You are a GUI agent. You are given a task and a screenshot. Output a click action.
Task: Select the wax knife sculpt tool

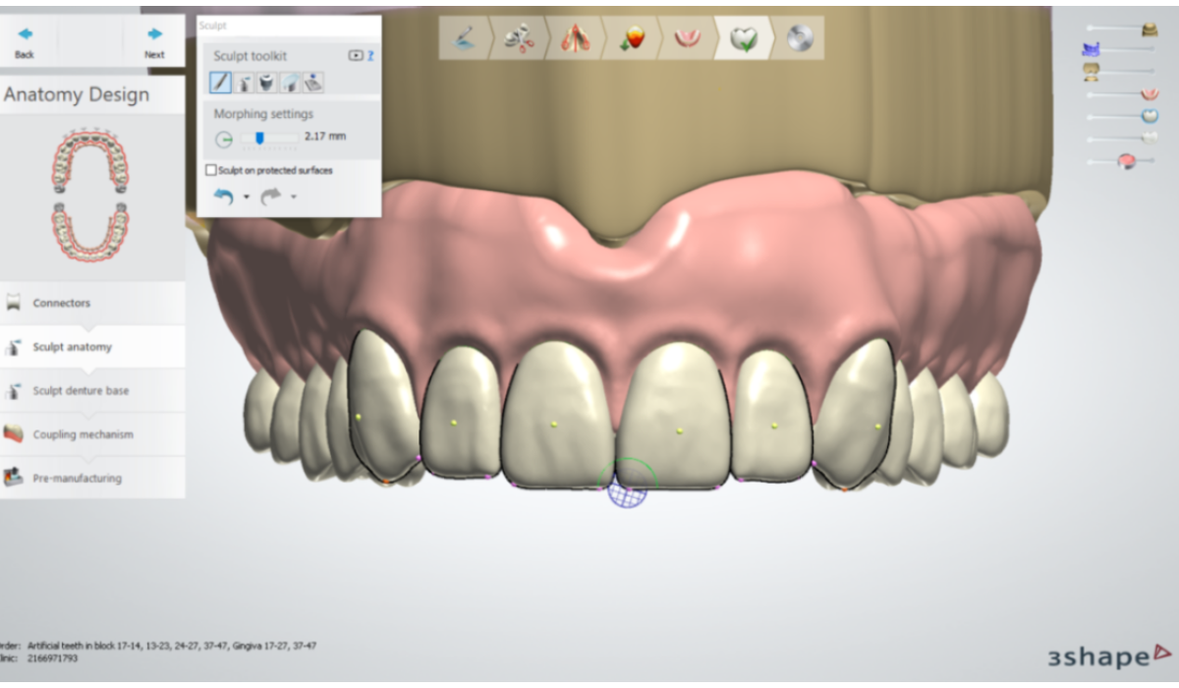coord(221,83)
